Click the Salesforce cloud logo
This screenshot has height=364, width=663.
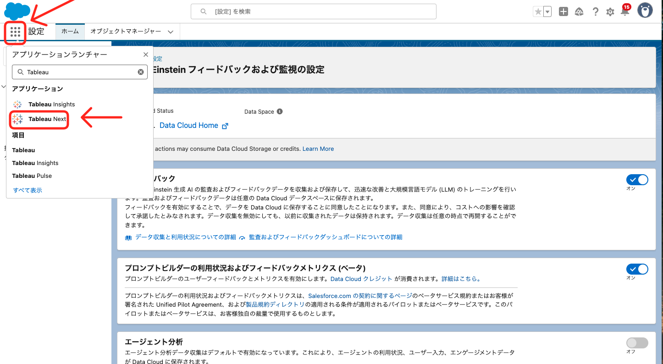click(17, 11)
